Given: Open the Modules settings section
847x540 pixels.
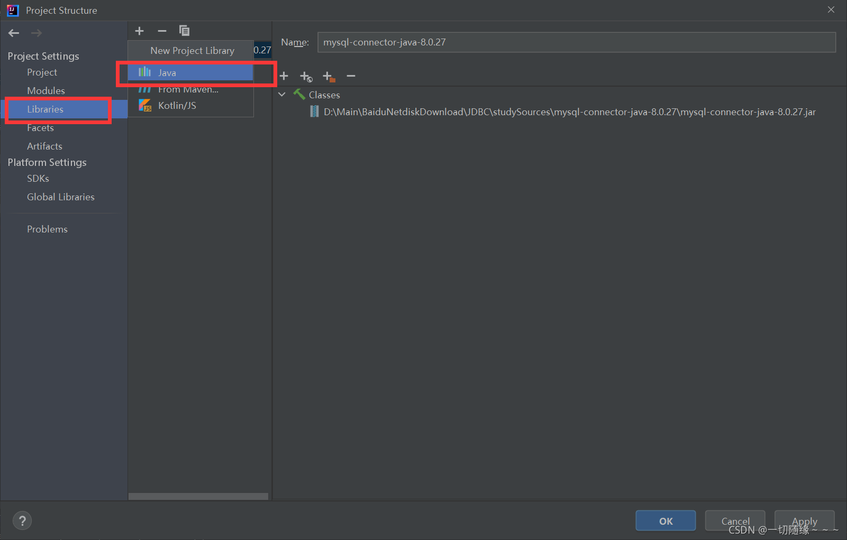Looking at the screenshot, I should 46,91.
